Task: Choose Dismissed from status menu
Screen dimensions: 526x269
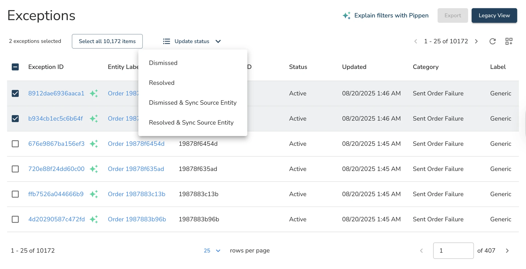Action: coord(193,63)
